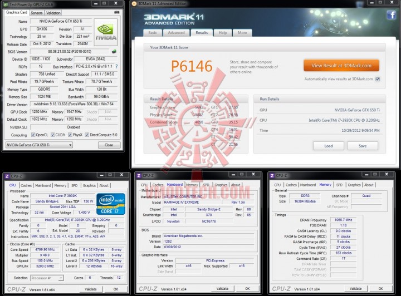The image size is (401, 296).
Task: Click the Close button in GPU-Z
Action: point(109,145)
